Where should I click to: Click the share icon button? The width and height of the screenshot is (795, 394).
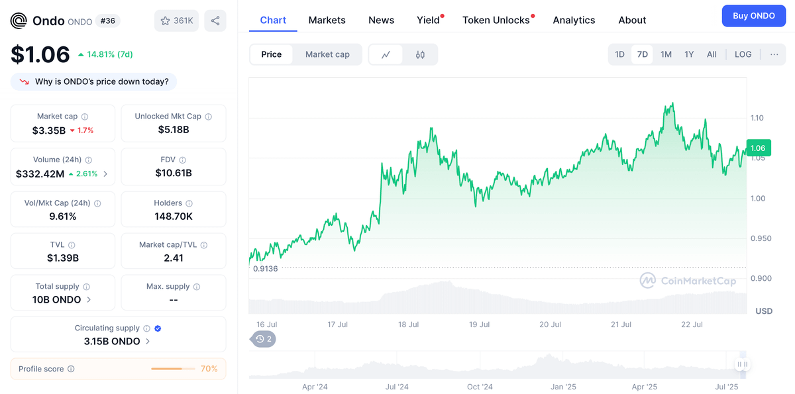tap(215, 21)
